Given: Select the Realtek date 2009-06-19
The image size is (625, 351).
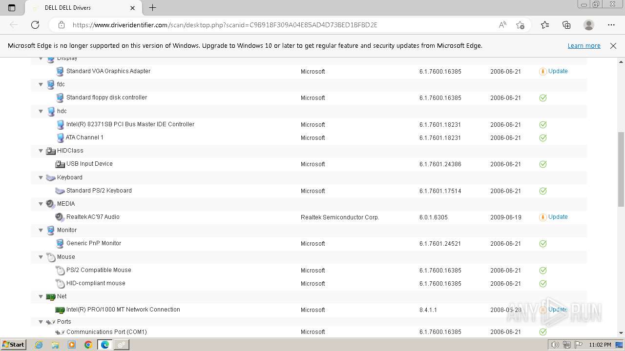Looking at the screenshot, I should 506,217.
